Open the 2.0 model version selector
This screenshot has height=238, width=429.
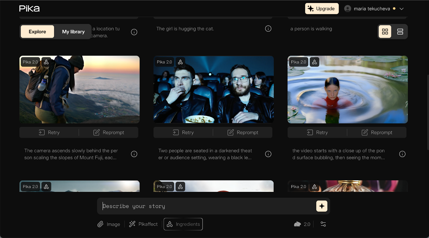click(x=302, y=224)
